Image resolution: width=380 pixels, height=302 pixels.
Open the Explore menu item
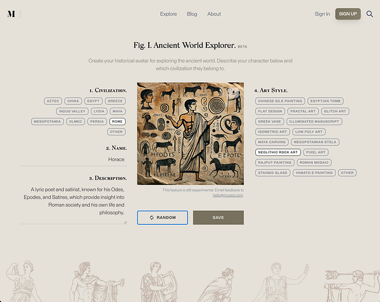[168, 14]
